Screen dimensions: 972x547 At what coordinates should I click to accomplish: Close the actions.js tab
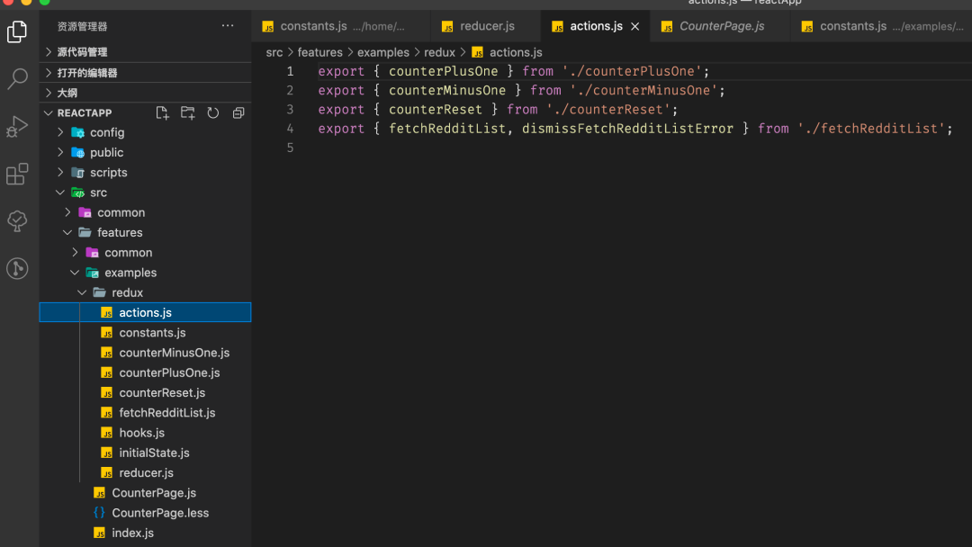[x=635, y=26]
